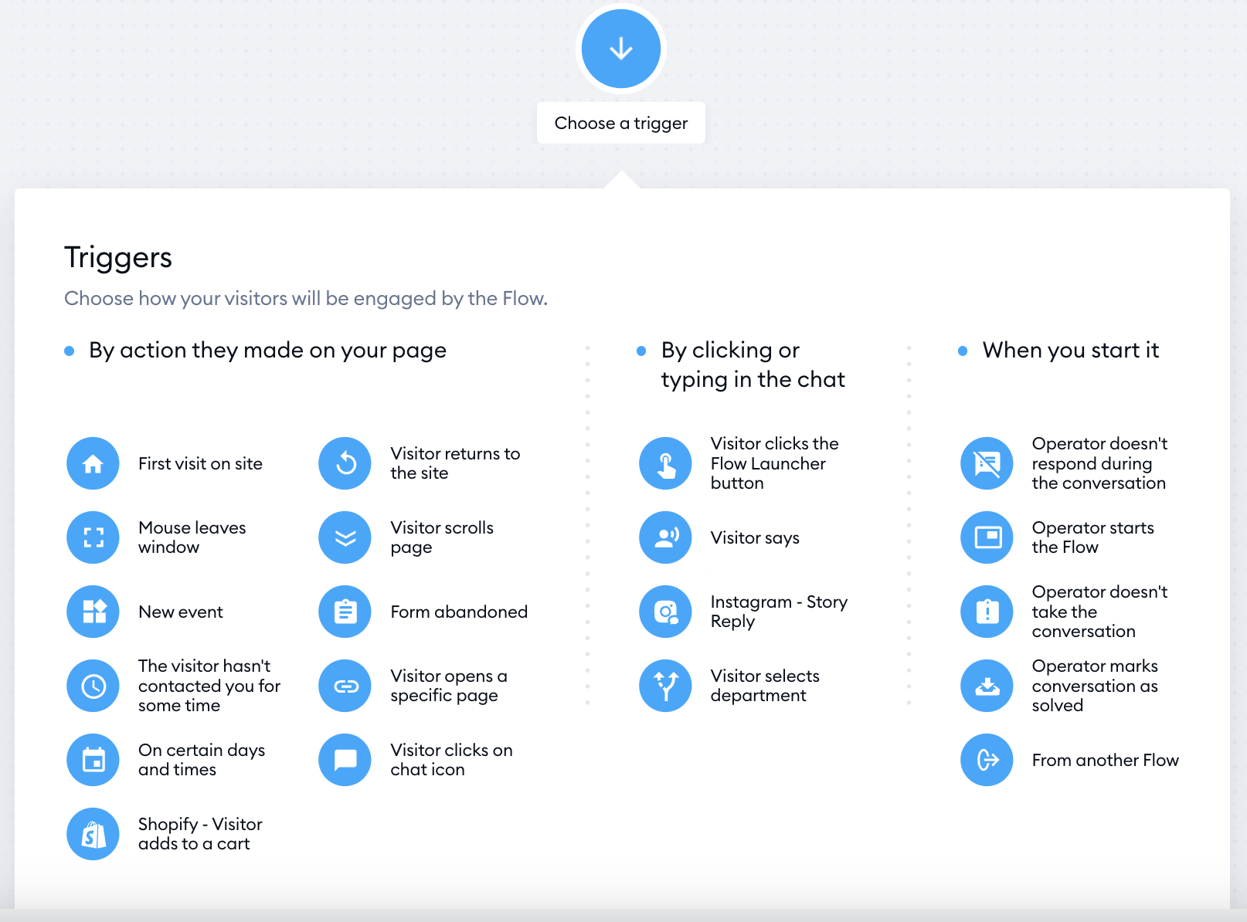Select the On certain days and times calendar icon
The image size is (1247, 922).
click(93, 760)
